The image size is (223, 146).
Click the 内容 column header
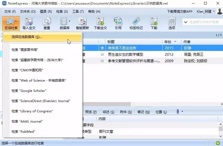click(157, 119)
